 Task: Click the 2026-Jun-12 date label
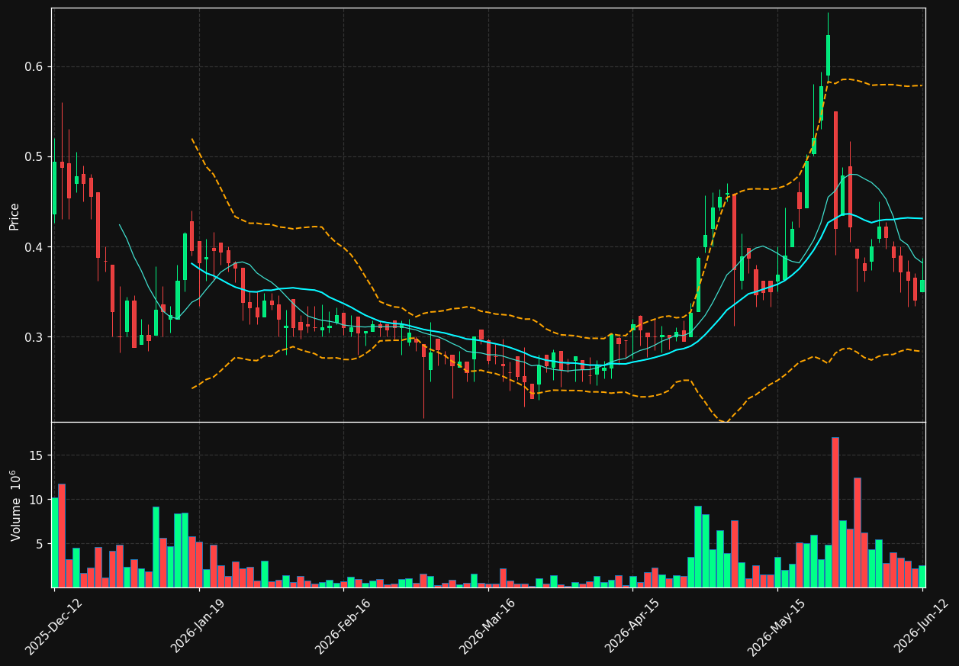pyautogui.click(x=922, y=626)
